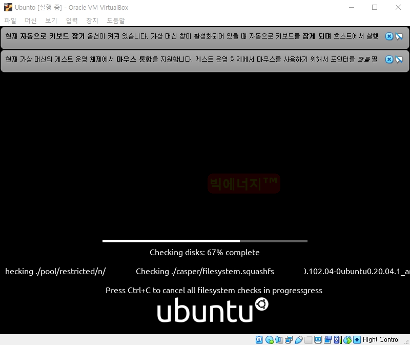Click the network adapters status icon
Viewport: 410px width, 345px height.
(x=289, y=340)
